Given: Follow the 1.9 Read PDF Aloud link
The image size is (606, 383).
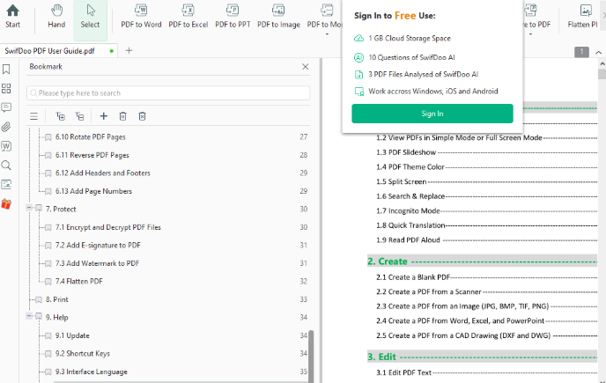Looking at the screenshot, I should (408, 240).
